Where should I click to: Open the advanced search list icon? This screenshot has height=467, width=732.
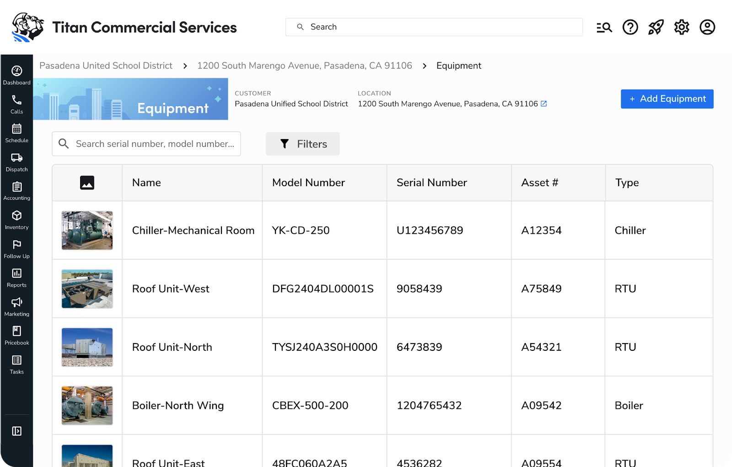pyautogui.click(x=604, y=27)
